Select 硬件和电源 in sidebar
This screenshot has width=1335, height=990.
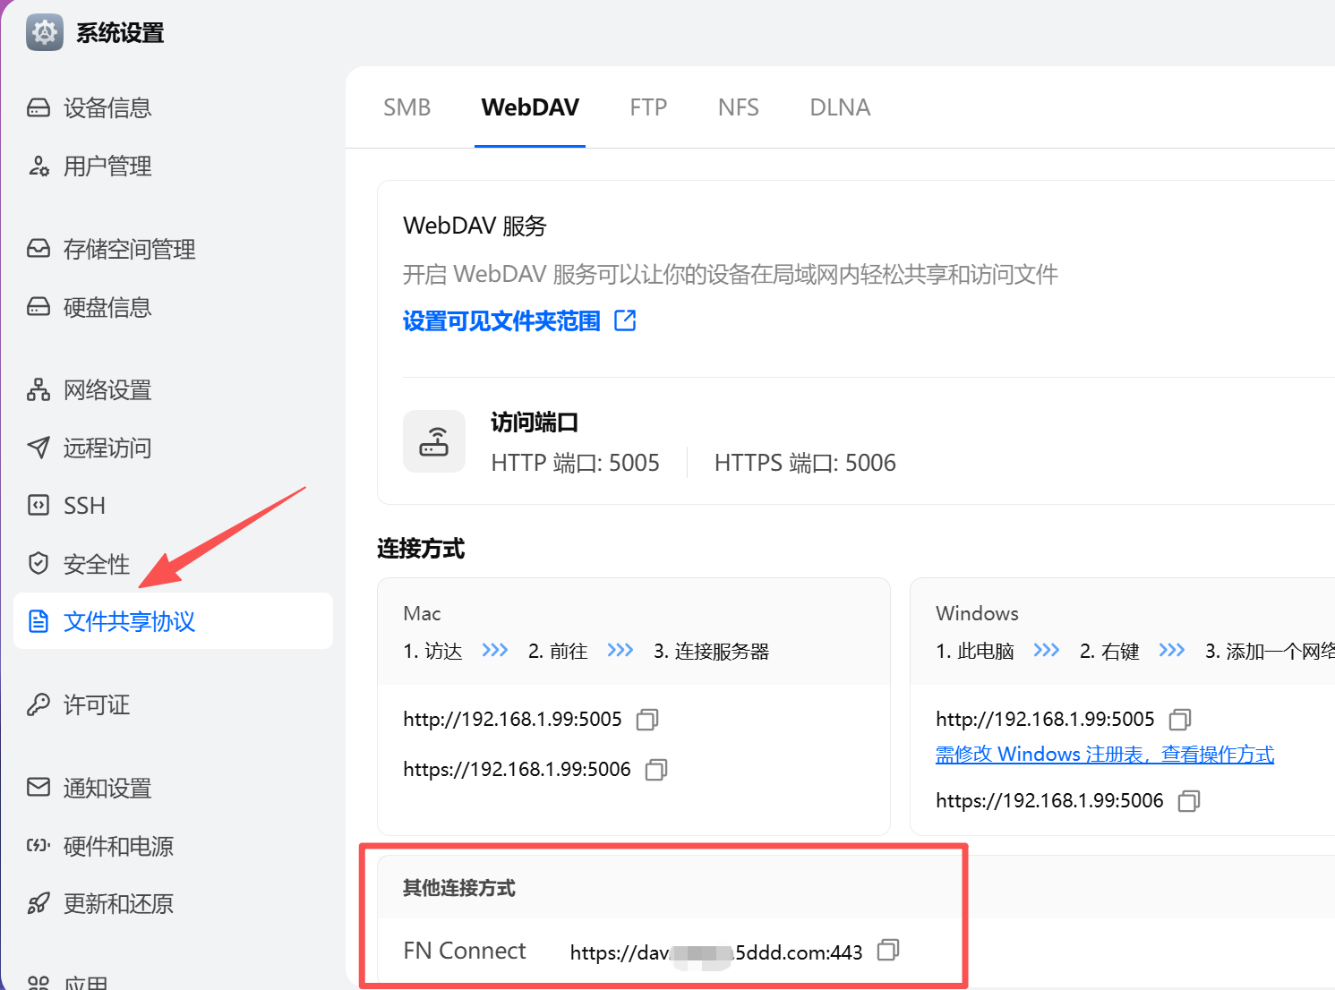(118, 847)
